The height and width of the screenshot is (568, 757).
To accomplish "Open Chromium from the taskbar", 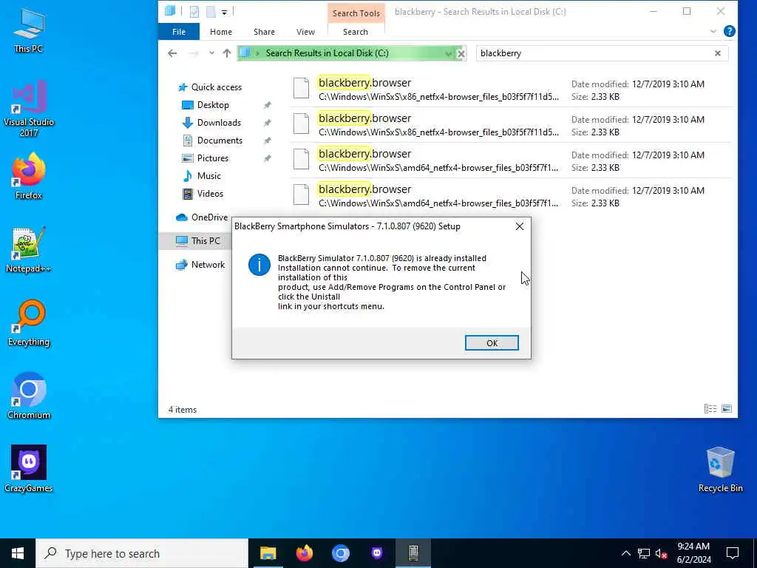I will click(340, 553).
